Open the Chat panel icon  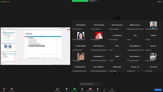(66, 89)
